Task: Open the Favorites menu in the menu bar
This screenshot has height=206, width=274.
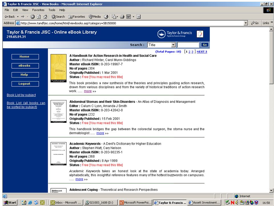Action: tap(38, 10)
